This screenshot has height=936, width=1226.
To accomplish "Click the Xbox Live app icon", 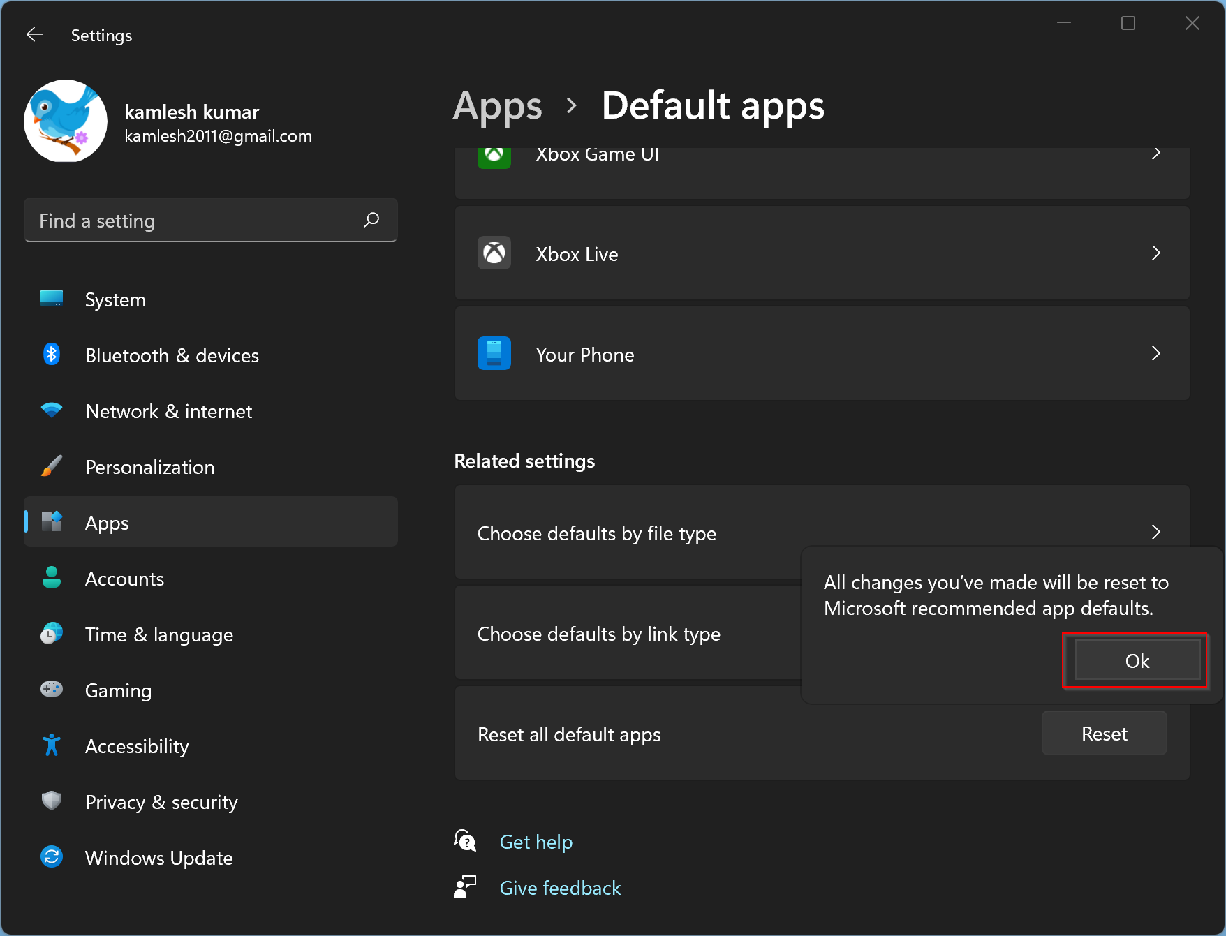I will [x=494, y=253].
